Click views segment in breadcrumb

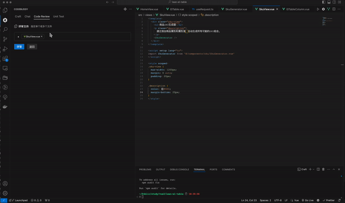[x=149, y=15]
